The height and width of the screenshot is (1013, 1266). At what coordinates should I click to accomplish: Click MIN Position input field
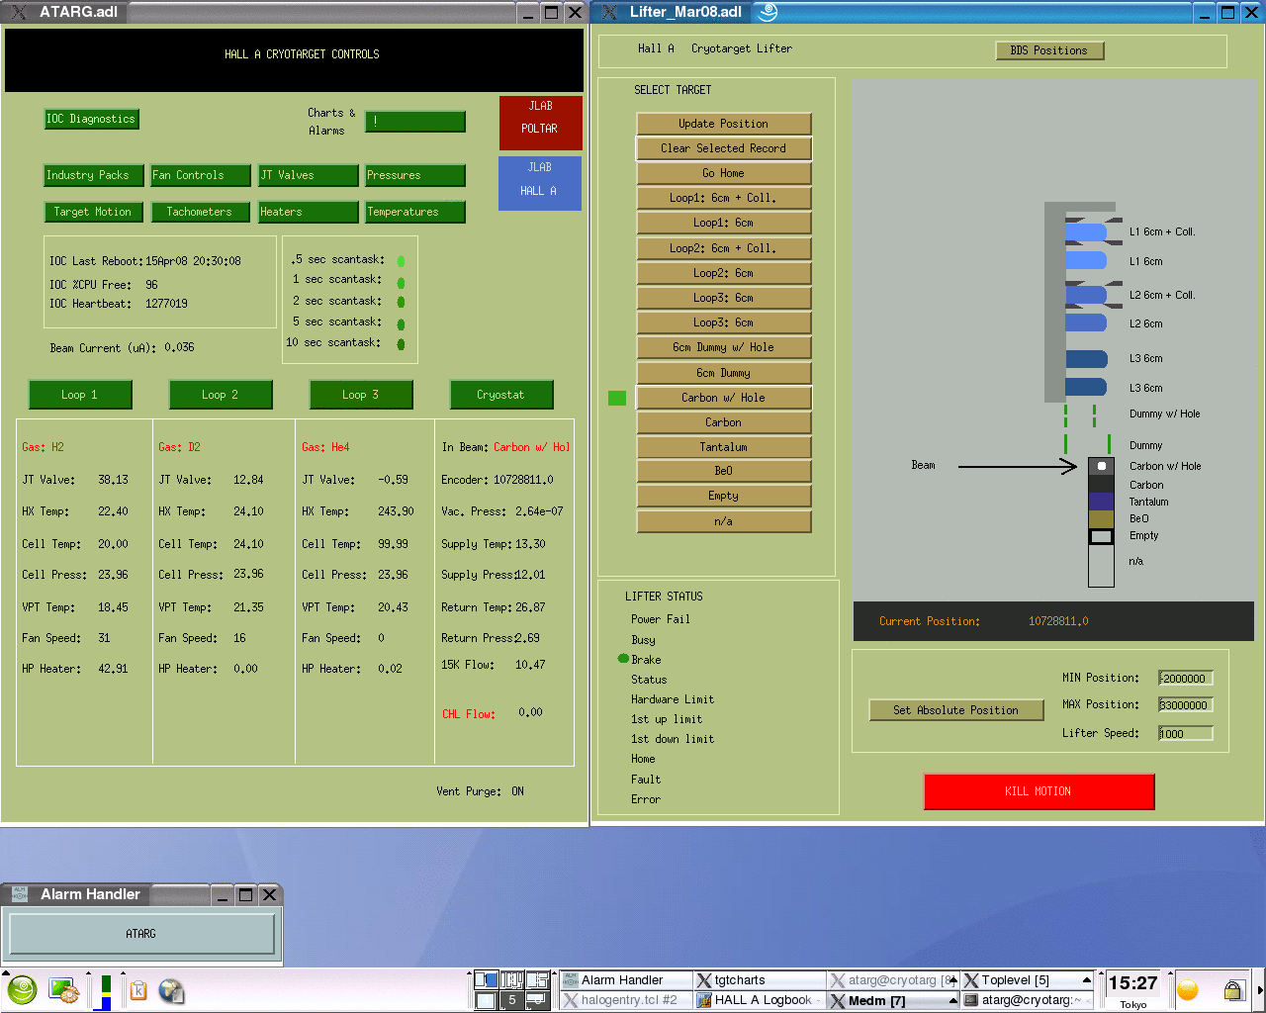(x=1186, y=679)
